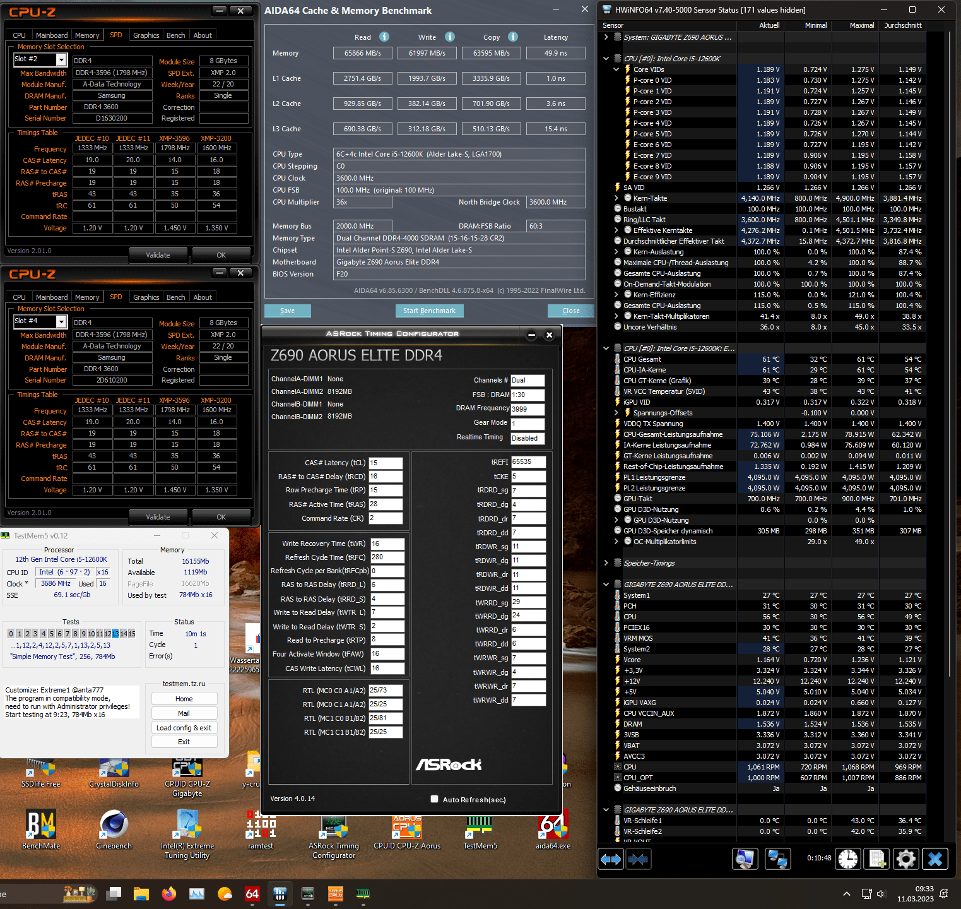Image resolution: width=961 pixels, height=909 pixels.
Task: Click the Copy info icon in AIDA64
Action: point(513,37)
